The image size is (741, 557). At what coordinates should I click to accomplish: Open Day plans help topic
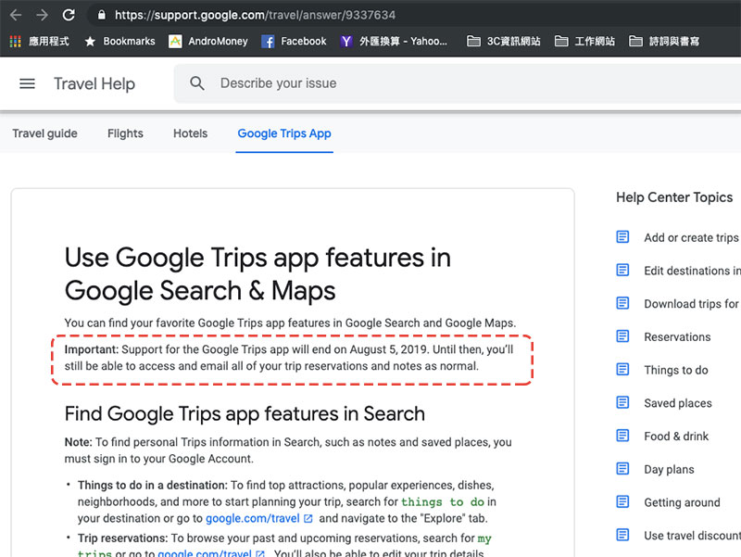point(669,470)
